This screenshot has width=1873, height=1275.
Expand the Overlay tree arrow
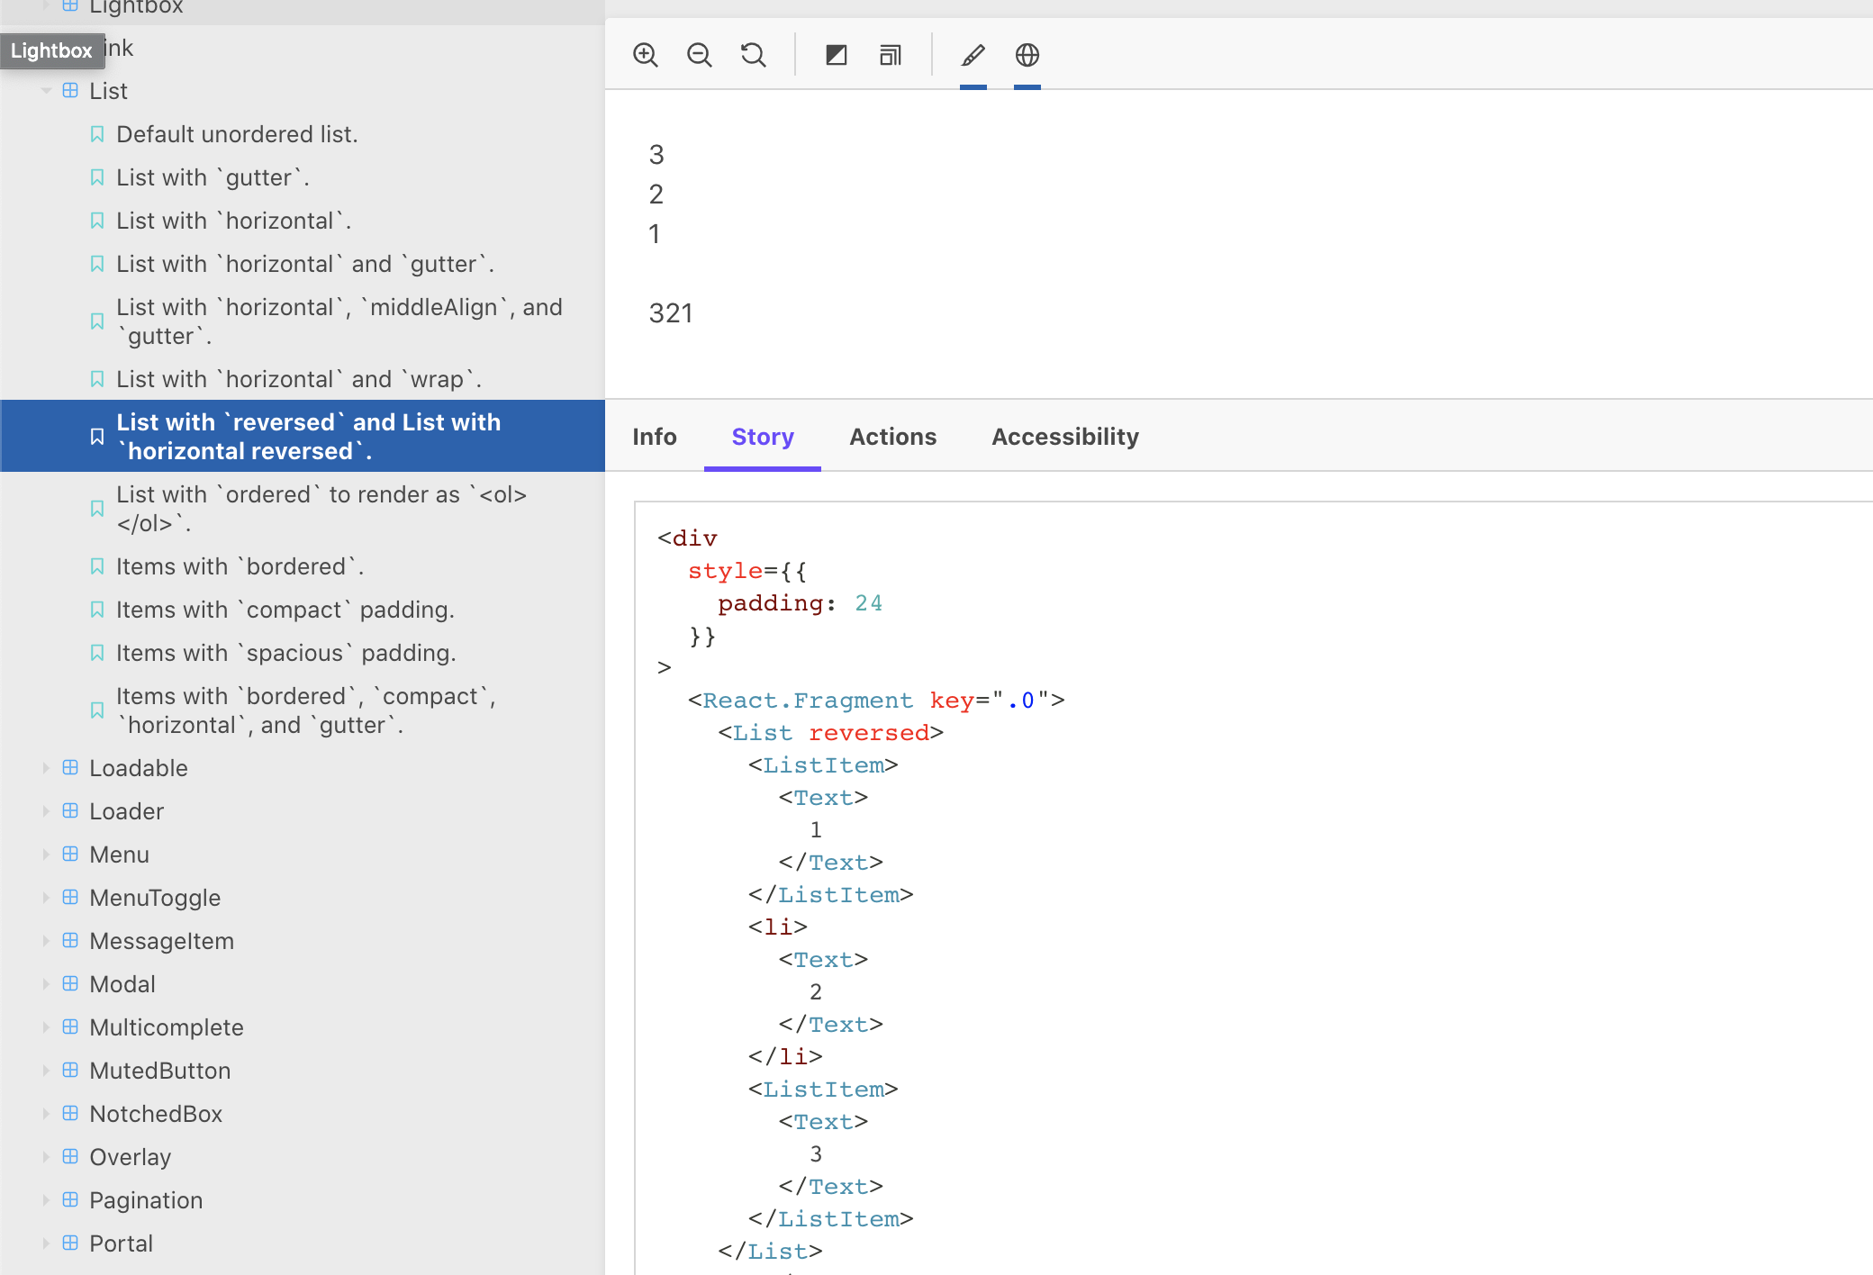pyautogui.click(x=46, y=1157)
